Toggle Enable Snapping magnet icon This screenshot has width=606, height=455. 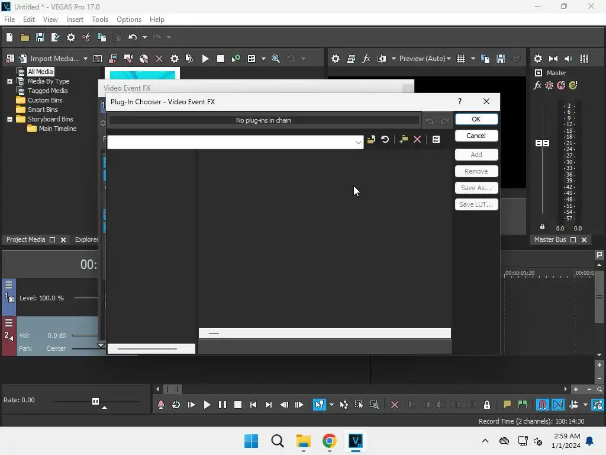[543, 405]
